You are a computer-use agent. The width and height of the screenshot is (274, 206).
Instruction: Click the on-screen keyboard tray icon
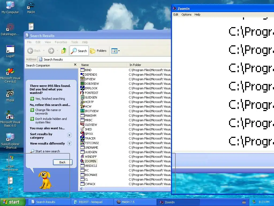click(244, 202)
